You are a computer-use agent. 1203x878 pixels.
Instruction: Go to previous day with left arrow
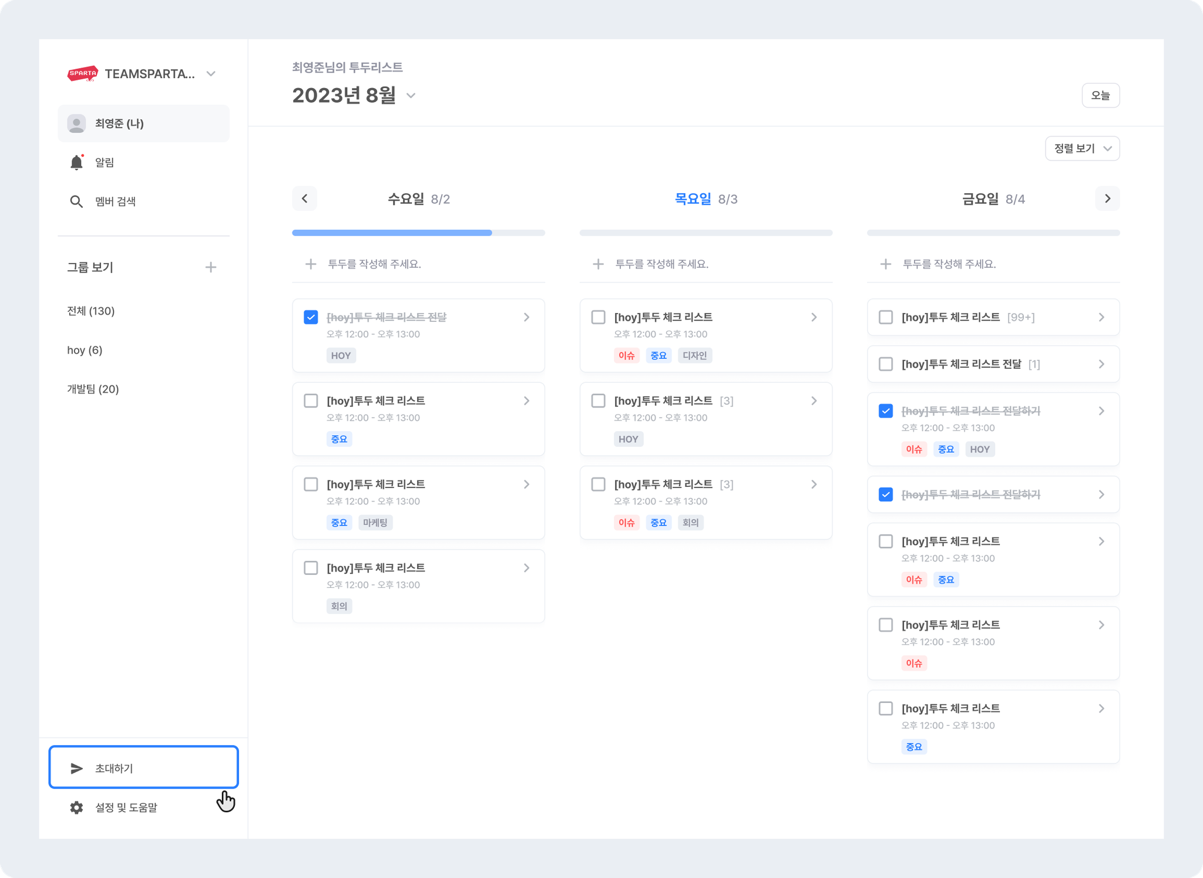(304, 199)
